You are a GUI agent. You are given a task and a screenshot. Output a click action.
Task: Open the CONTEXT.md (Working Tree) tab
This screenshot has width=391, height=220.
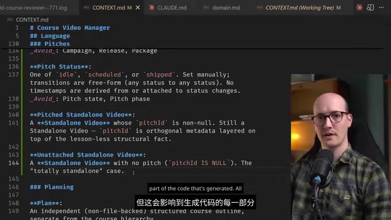pyautogui.click(x=299, y=8)
